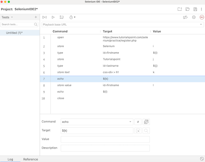
Task: Click the Value column header
Action: [157, 32]
